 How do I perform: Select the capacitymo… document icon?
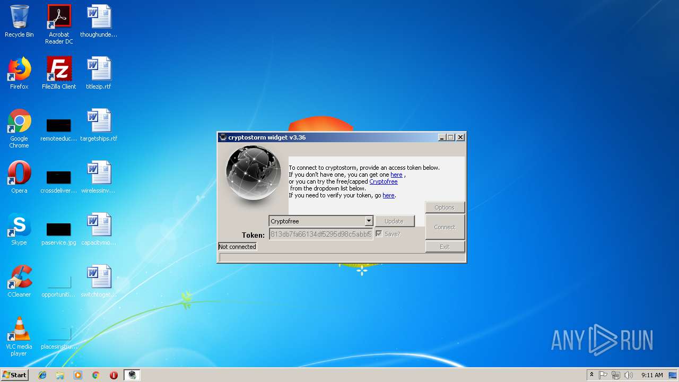tap(99, 229)
